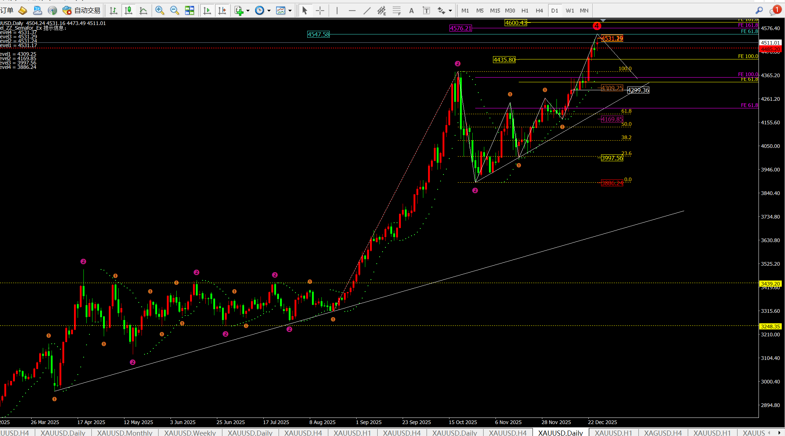The image size is (785, 436).
Task: Select the horizontal line tool
Action: pyautogui.click(x=352, y=11)
